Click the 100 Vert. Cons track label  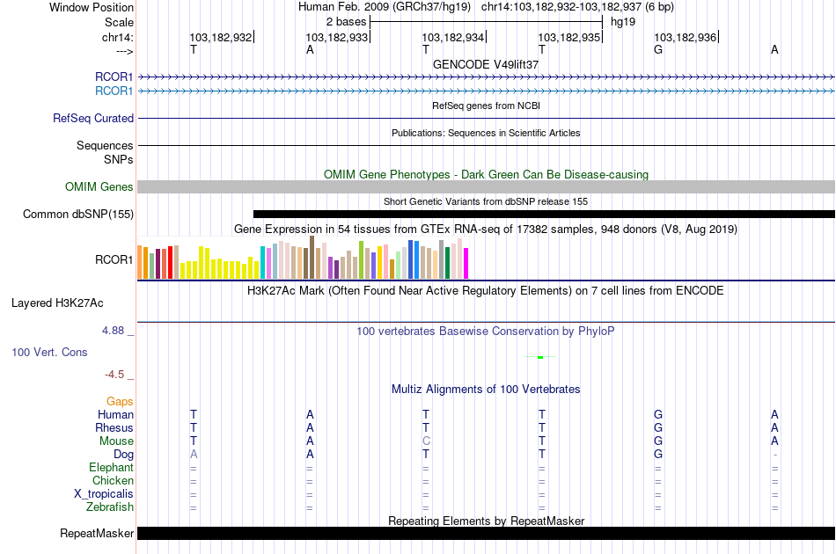pyautogui.click(x=49, y=352)
